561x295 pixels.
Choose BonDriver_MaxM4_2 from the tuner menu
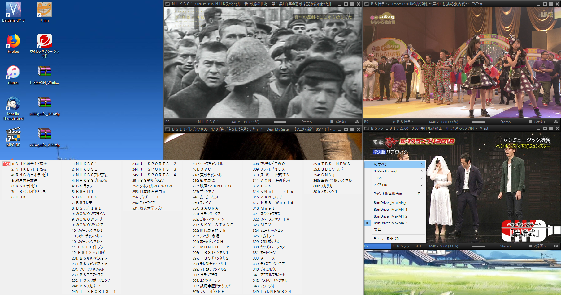tap(395, 216)
